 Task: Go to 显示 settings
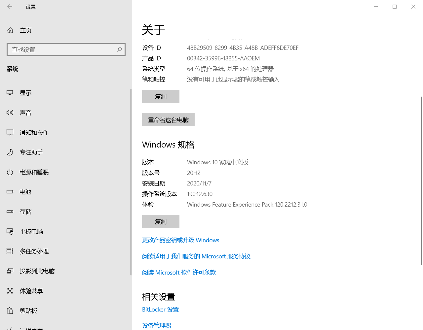25,93
